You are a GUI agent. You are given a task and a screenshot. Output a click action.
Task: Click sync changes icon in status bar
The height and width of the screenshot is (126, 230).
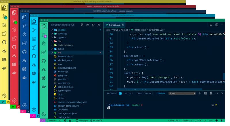point(60,121)
